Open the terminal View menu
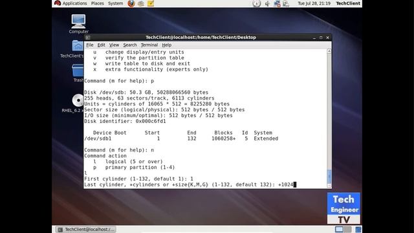This screenshot has height=233, width=414. point(114,45)
